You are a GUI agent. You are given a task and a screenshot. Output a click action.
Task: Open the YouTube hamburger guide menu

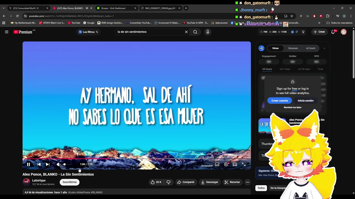coord(7,32)
